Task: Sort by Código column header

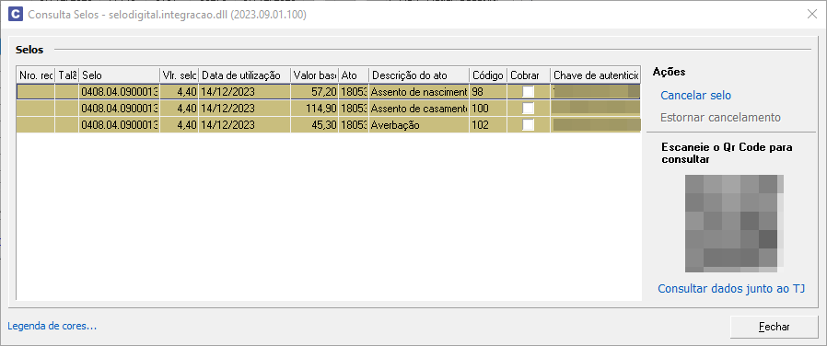Action: pyautogui.click(x=488, y=75)
